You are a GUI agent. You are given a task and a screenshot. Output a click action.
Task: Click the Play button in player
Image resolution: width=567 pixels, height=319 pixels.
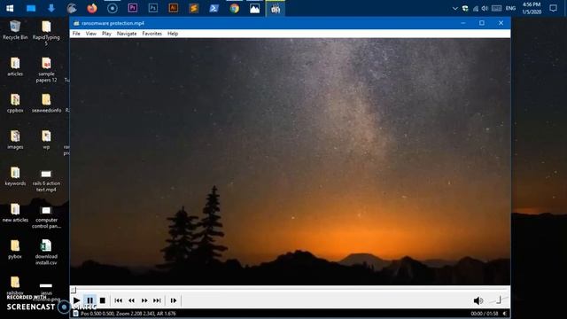tap(77, 300)
